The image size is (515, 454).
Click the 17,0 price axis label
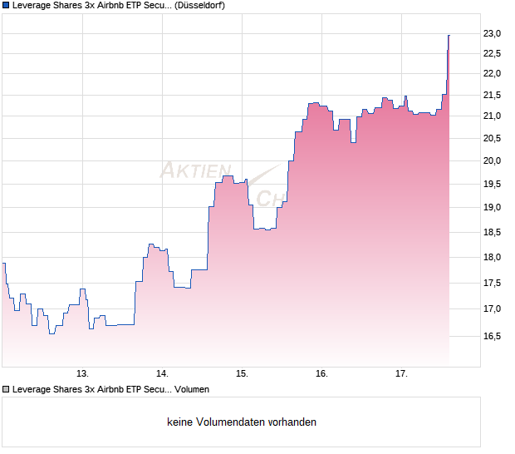[x=493, y=309]
